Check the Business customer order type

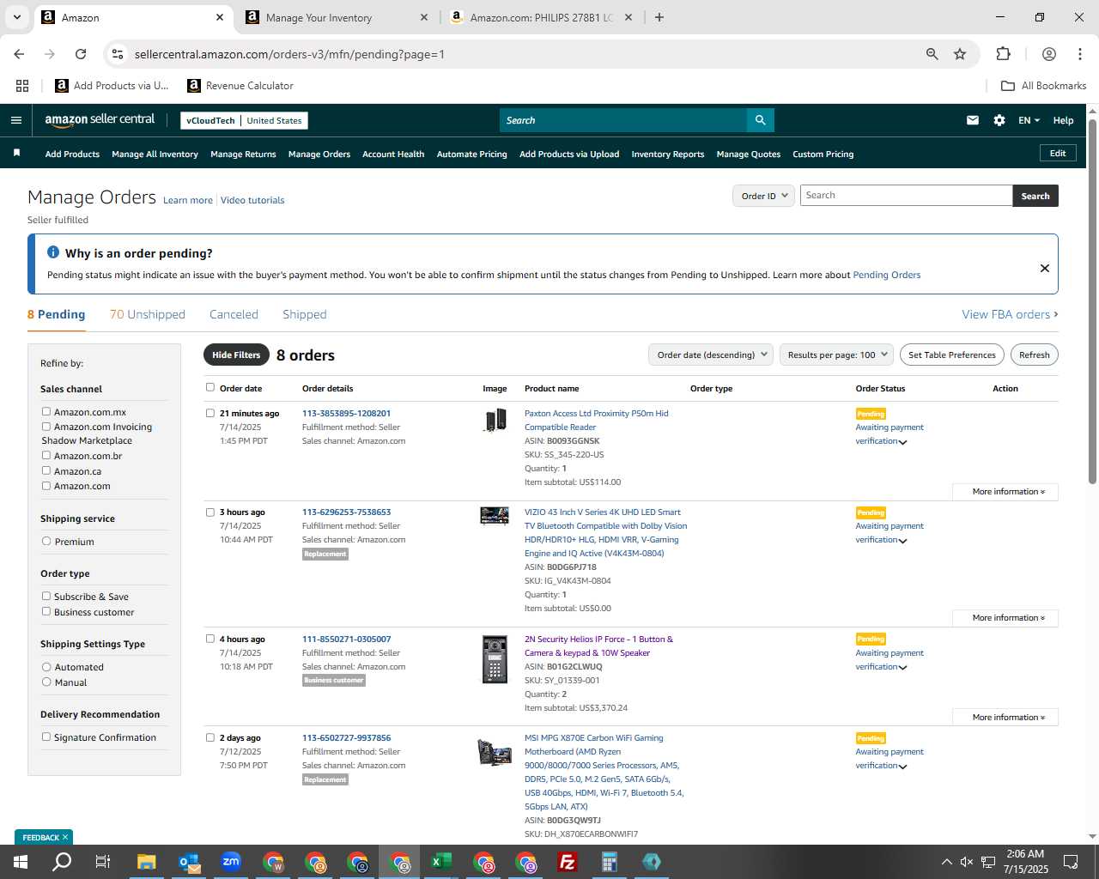(46, 612)
